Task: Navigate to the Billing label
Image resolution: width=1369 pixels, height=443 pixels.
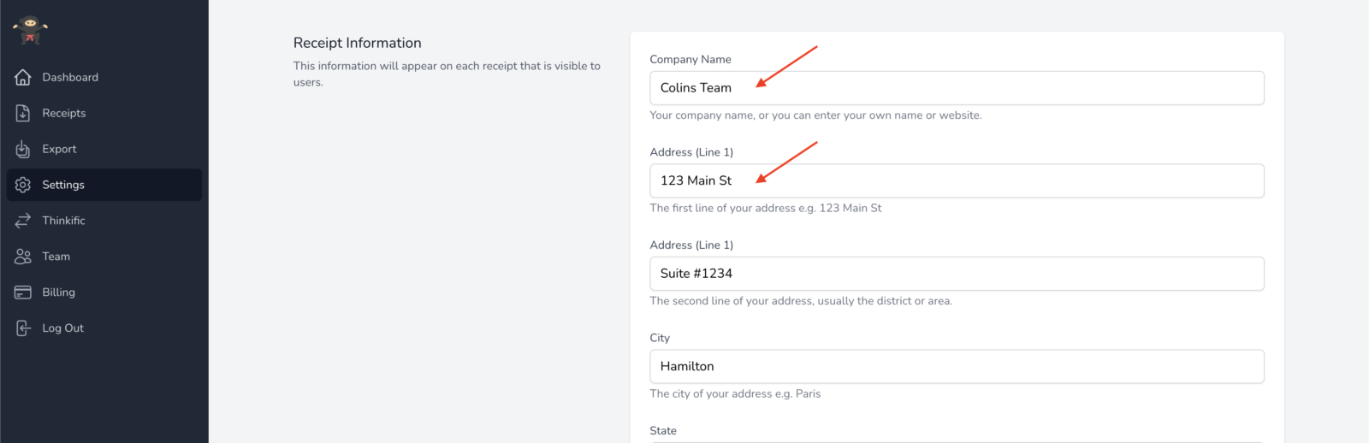Action: (x=59, y=293)
